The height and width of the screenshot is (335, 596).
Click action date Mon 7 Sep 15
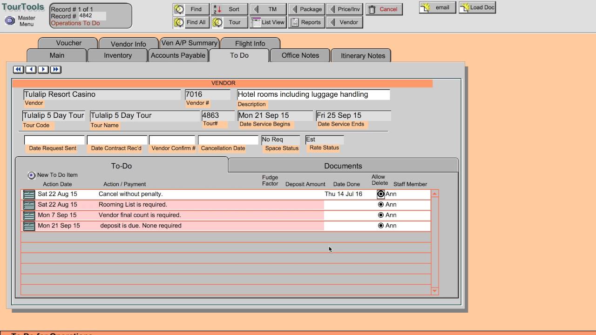[57, 215]
